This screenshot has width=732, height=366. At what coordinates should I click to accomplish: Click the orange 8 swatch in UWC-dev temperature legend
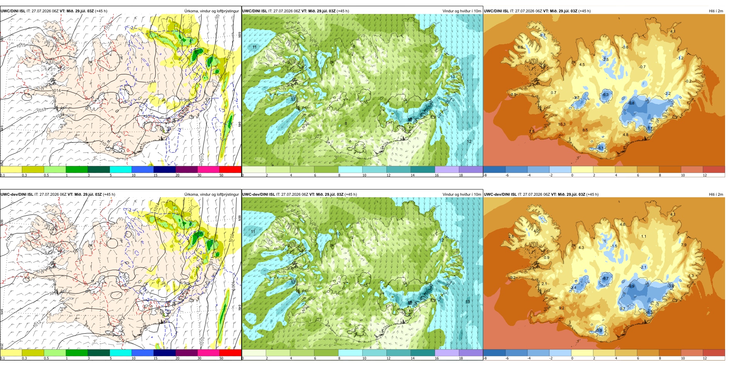670,353
